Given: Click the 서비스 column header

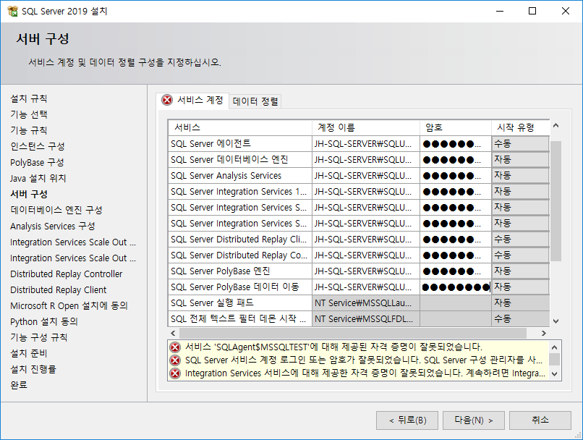Looking at the screenshot, I should click(240, 127).
